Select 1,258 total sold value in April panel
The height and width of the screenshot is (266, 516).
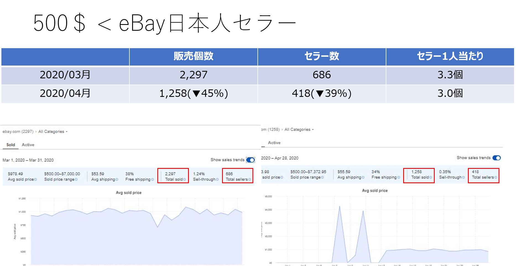click(x=416, y=172)
